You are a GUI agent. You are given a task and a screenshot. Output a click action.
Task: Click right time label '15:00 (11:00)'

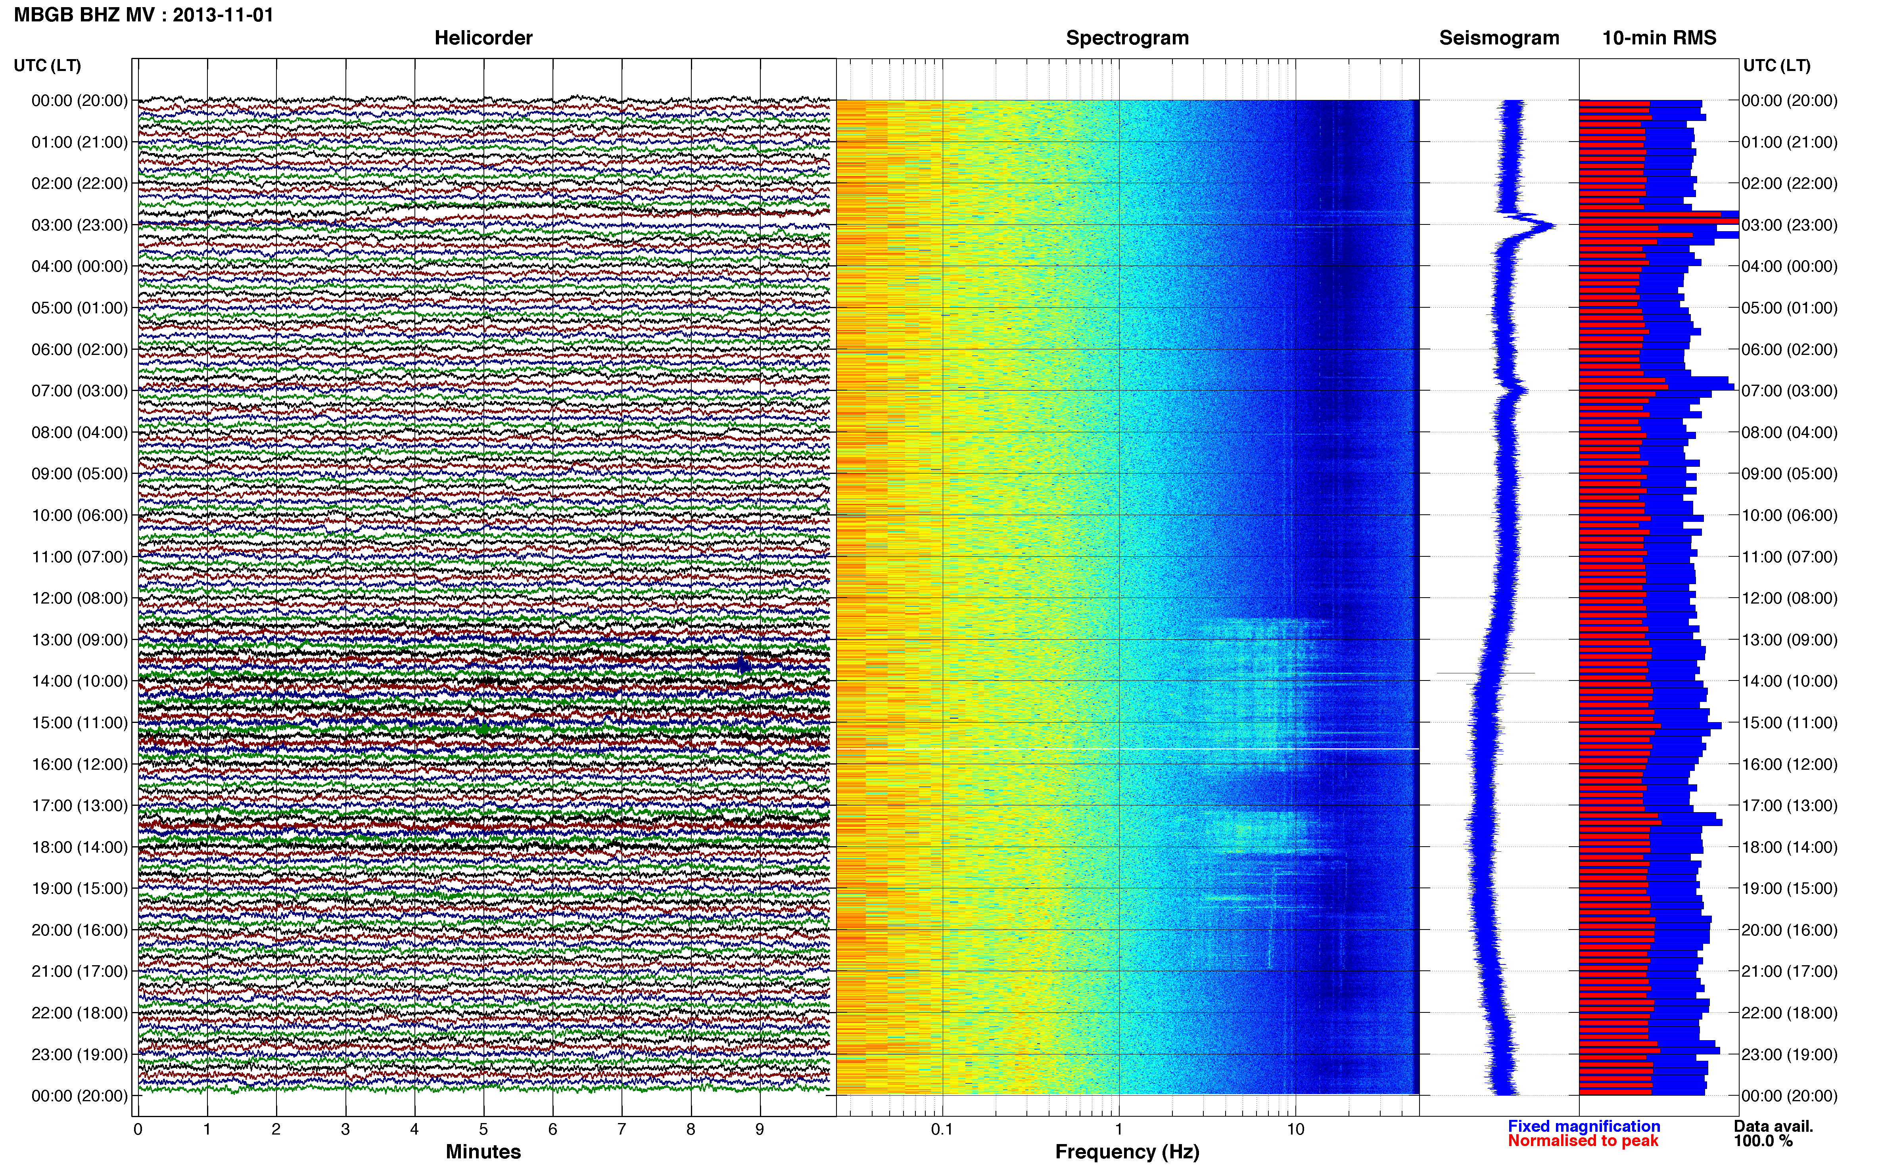click(x=1789, y=722)
